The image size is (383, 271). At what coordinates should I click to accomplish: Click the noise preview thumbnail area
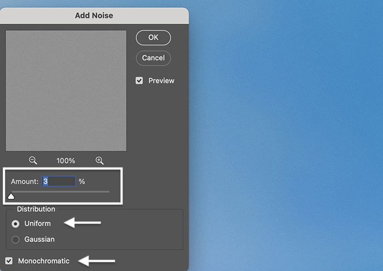coord(66,91)
